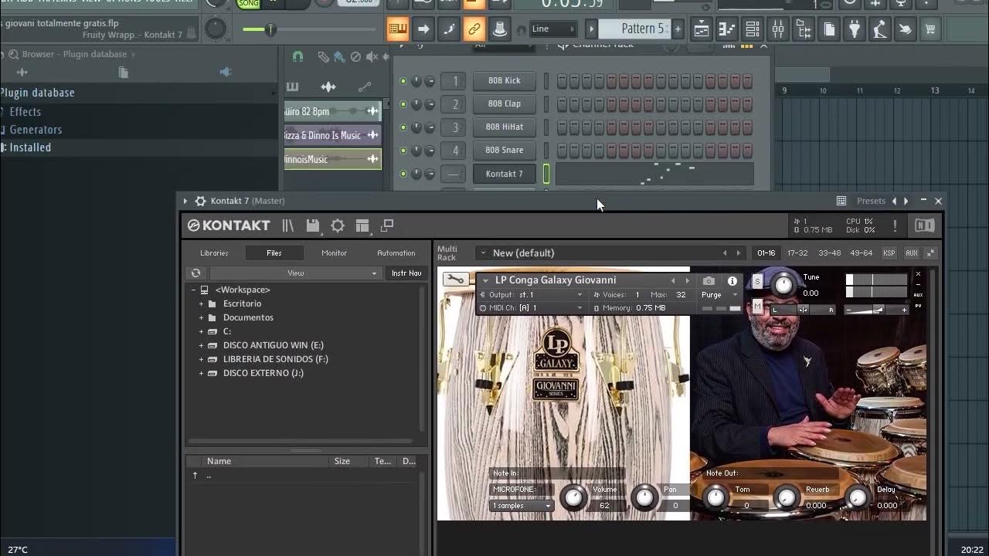Add a new pattern with plus button
The height and width of the screenshot is (556, 989).
[678, 29]
